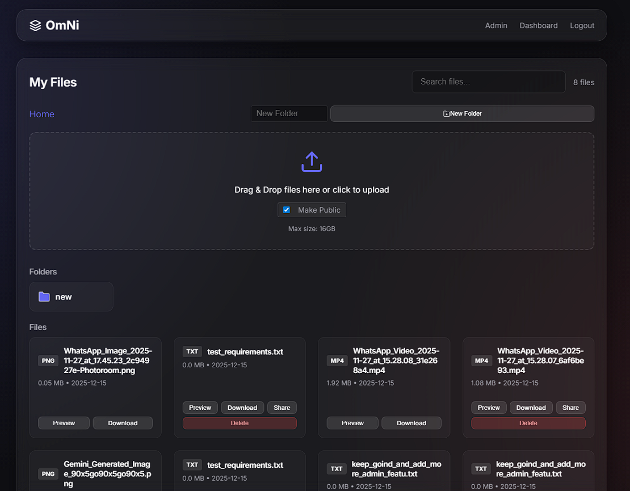630x491 pixels.
Task: Focus the Search files input field
Action: tap(488, 82)
